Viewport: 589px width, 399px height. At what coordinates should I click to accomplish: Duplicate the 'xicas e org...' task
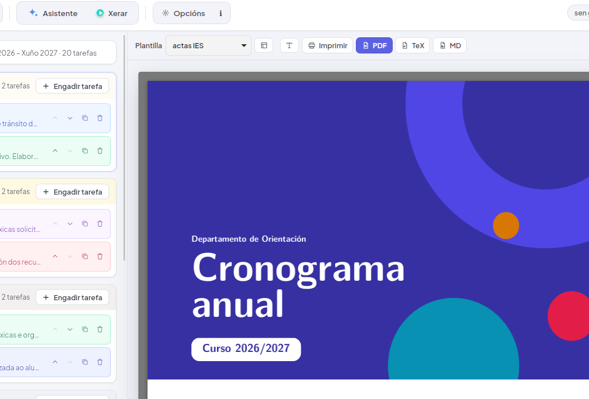pos(85,329)
